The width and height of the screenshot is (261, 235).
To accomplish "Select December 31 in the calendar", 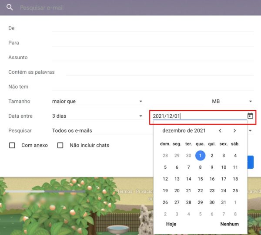I will [x=224, y=202].
